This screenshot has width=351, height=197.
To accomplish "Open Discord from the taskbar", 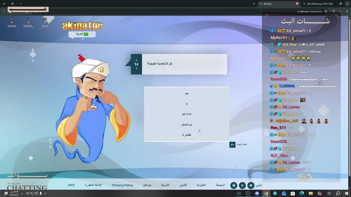I will coord(257,193).
